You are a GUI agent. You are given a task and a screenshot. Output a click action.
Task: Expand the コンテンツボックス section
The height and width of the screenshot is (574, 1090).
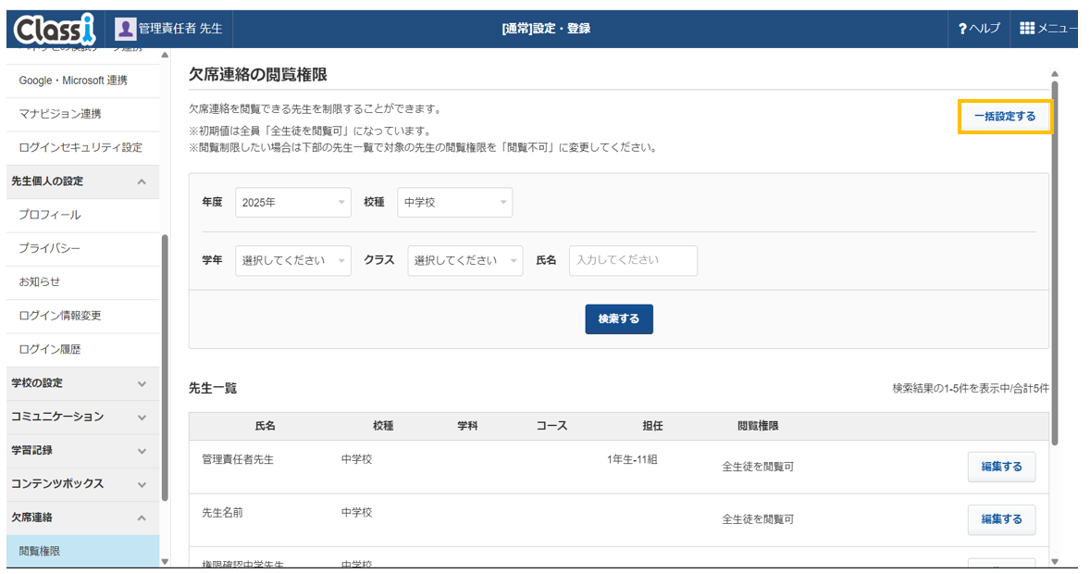click(x=82, y=483)
